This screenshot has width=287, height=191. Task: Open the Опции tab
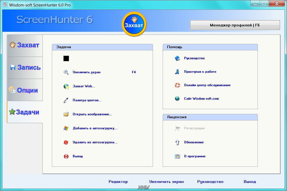25,90
